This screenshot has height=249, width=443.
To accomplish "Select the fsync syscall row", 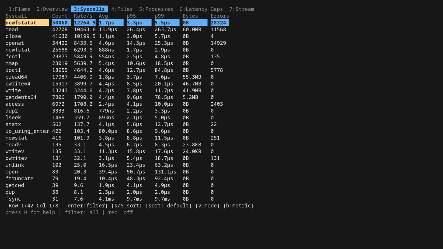I will click(117, 199).
